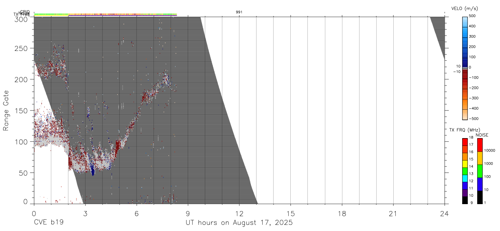
Task: Click the 1 label on the noise scale
Action: click(x=485, y=202)
